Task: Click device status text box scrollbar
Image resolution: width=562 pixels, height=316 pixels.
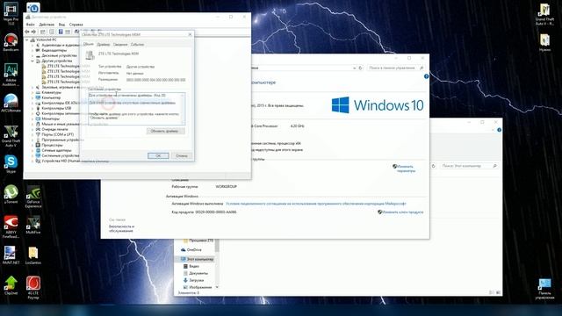Action: pos(184,109)
